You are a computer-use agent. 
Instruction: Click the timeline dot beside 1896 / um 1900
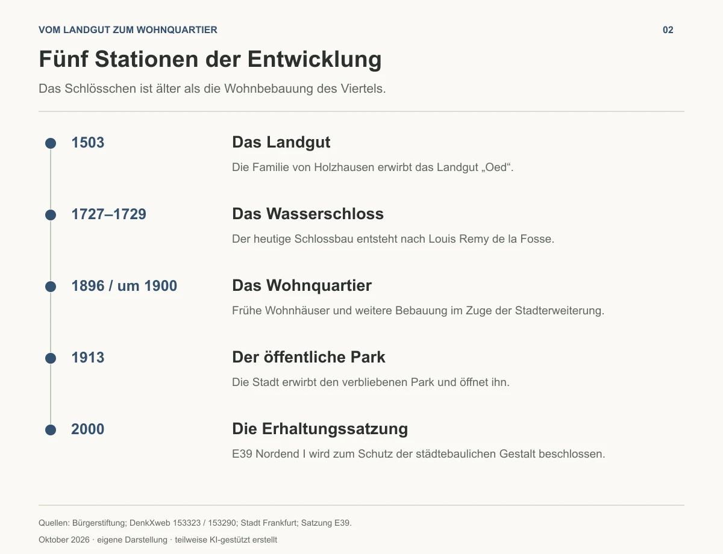(x=51, y=287)
